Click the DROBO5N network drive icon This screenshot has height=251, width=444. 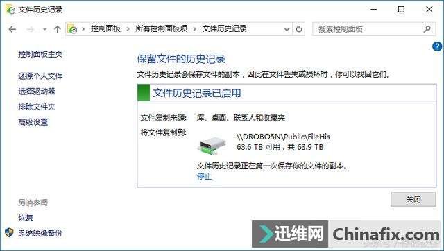(x=212, y=146)
